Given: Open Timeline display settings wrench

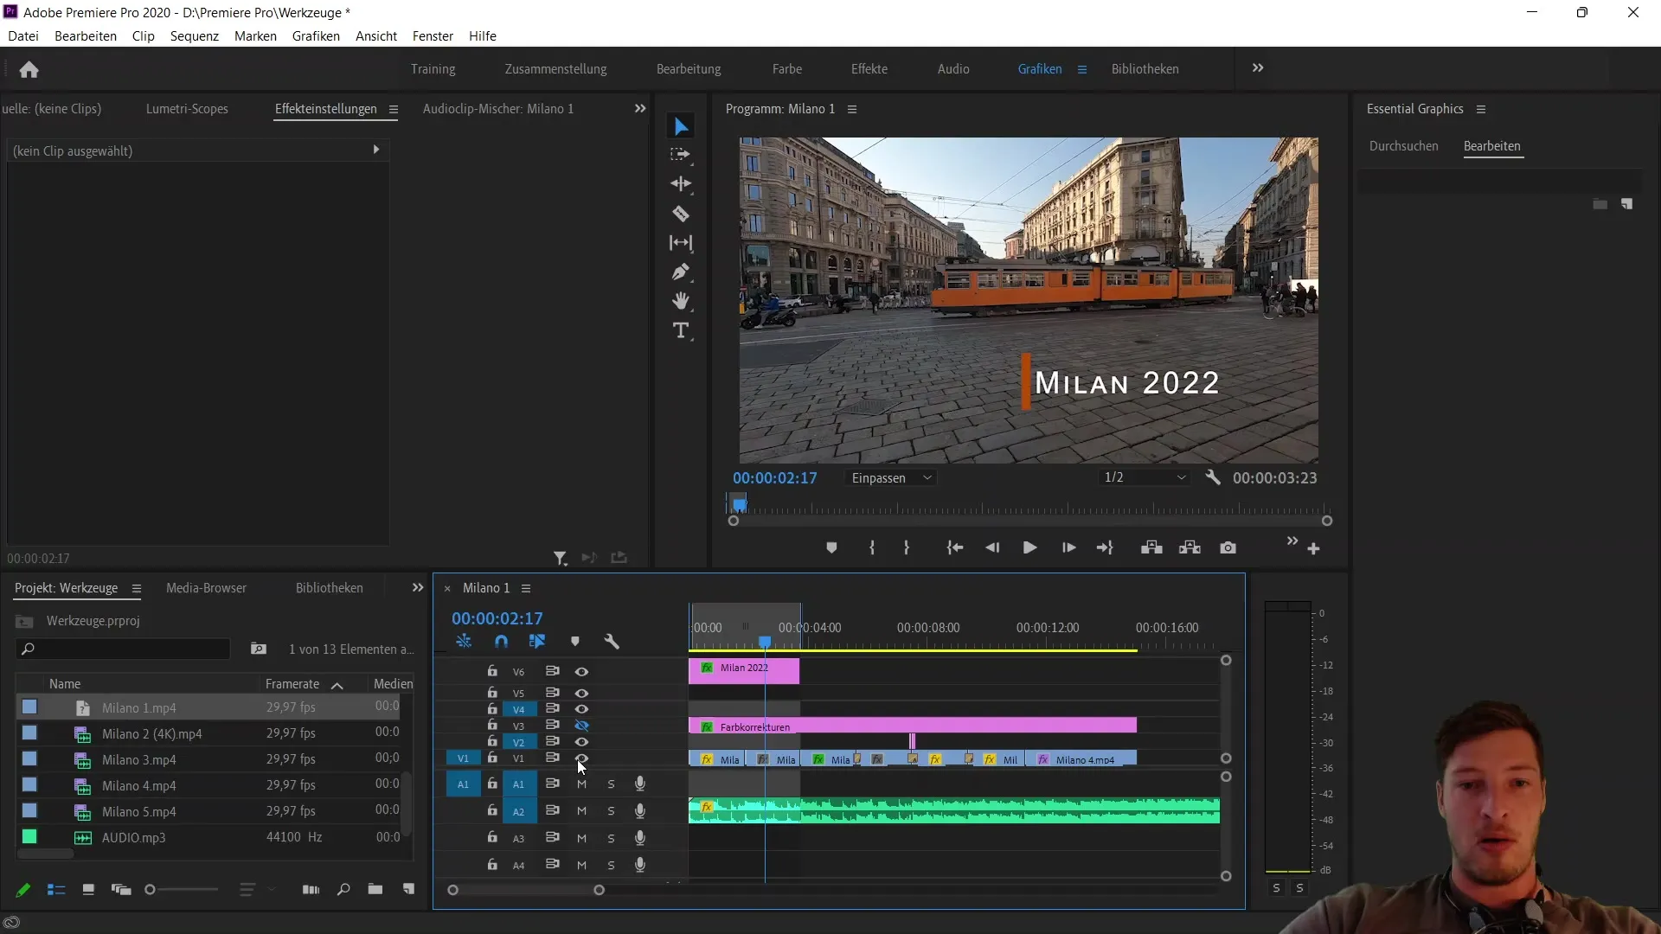Looking at the screenshot, I should pos(612,642).
